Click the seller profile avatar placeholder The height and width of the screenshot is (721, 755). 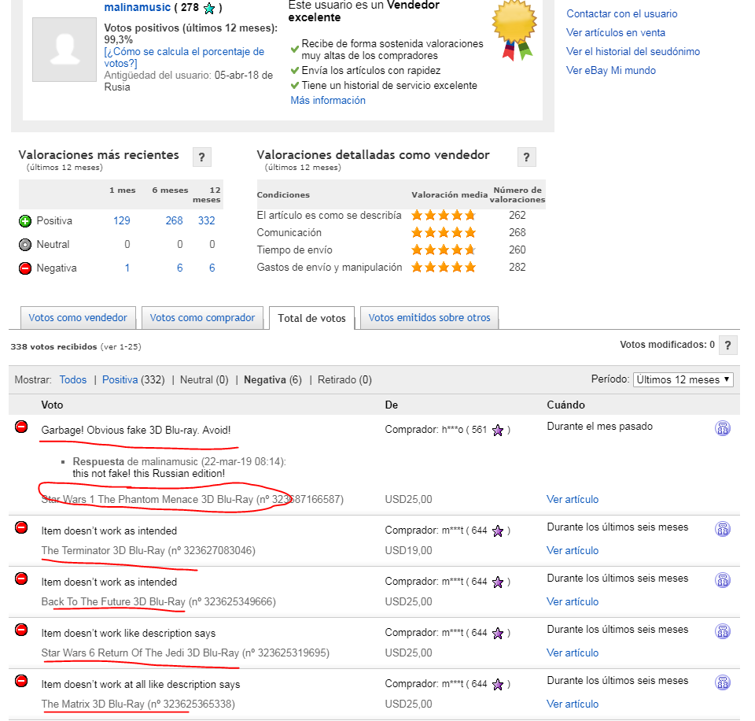click(64, 50)
